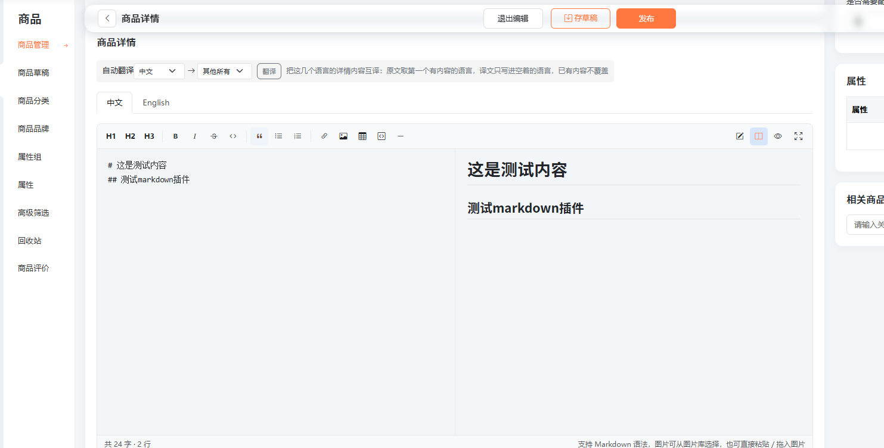Click 退出编辑 to exit editing
This screenshot has height=448, width=884.
click(x=513, y=18)
